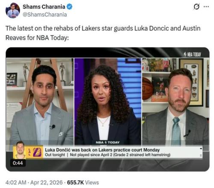Click the Lakers logo in the lower third

[x=37, y=152]
